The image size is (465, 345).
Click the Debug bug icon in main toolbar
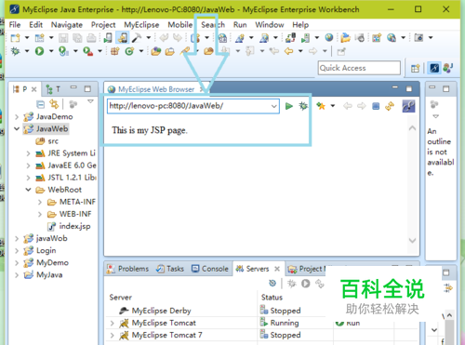15,51
